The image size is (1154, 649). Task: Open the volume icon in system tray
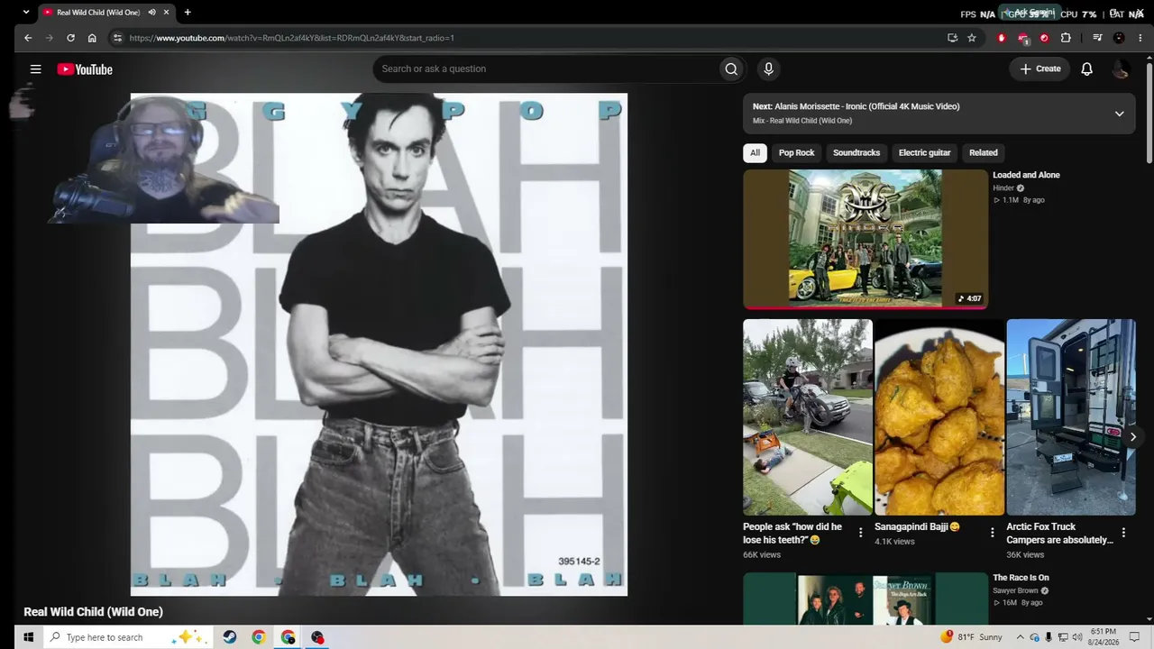click(1077, 637)
